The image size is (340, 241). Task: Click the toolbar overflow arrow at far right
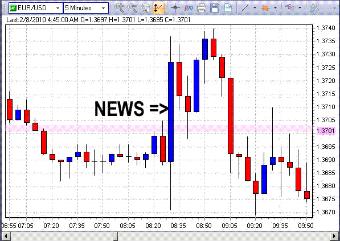tap(334, 8)
